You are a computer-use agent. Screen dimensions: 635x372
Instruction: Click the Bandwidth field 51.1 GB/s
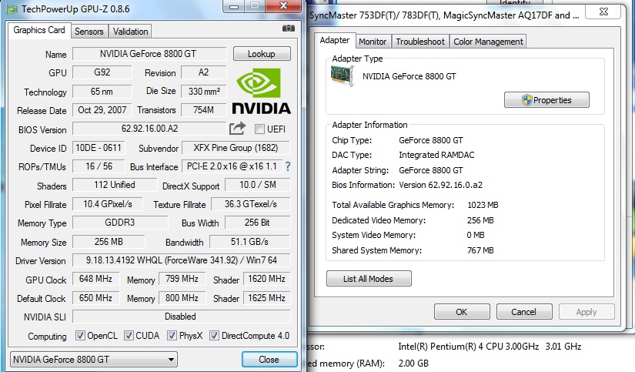click(x=249, y=242)
